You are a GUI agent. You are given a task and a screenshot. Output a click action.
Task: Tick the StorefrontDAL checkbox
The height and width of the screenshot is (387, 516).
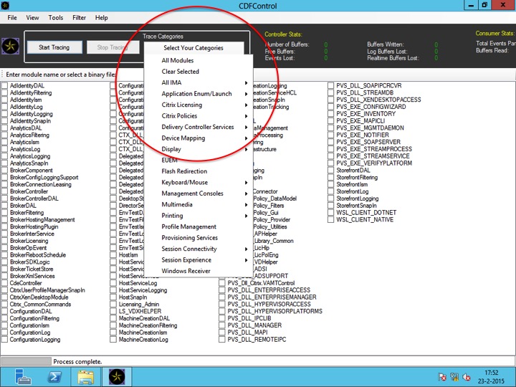coord(330,171)
